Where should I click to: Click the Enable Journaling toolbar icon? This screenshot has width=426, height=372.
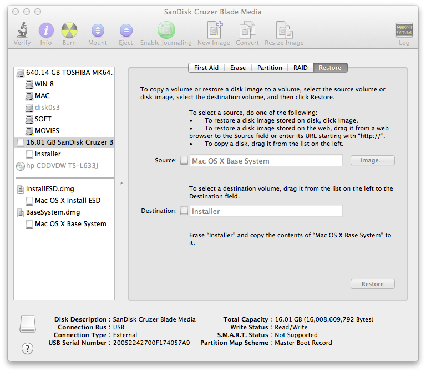click(x=166, y=30)
